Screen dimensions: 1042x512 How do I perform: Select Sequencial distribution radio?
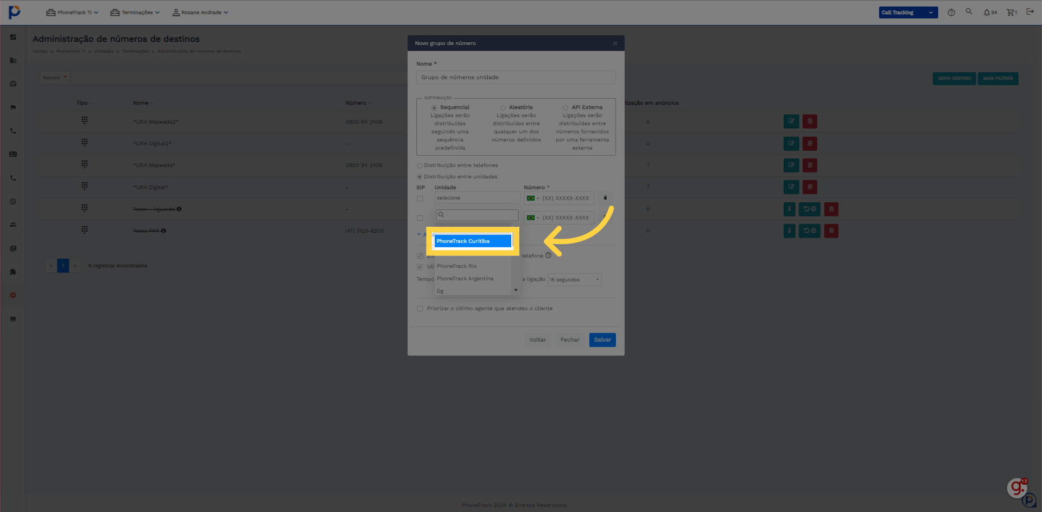(x=434, y=107)
